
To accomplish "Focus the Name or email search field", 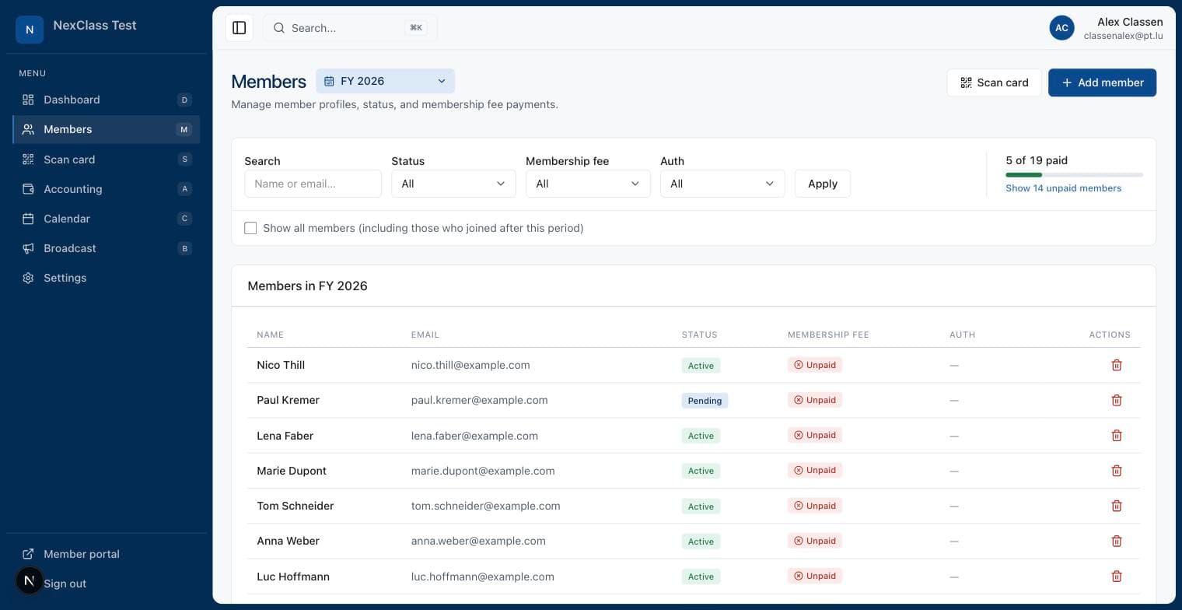I will [313, 184].
